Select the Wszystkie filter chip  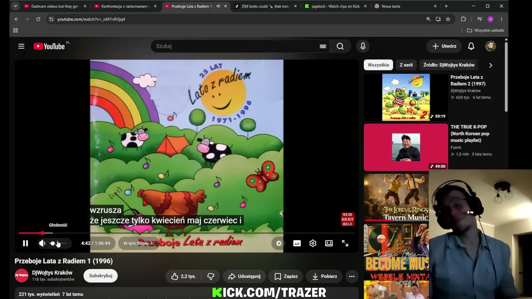pyautogui.click(x=378, y=65)
